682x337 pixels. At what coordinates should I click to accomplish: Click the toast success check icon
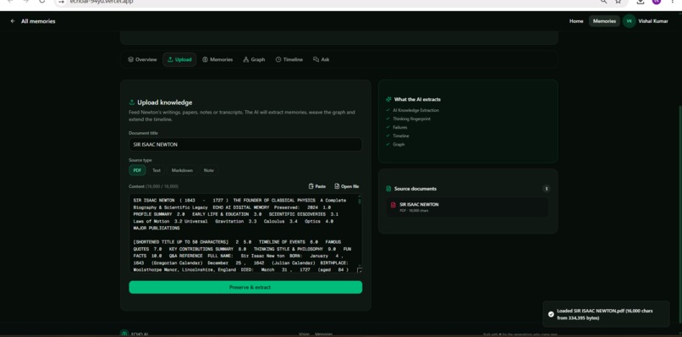551,314
